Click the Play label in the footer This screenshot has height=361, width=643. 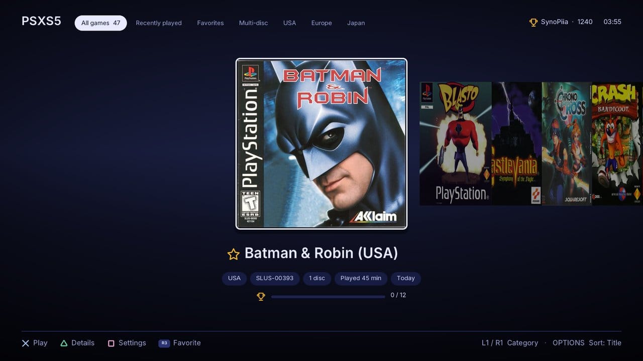(x=40, y=343)
